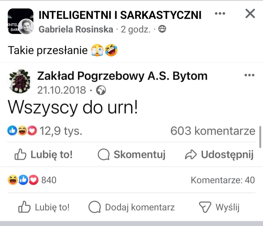The image size is (263, 226).
Task: Open the three-dot menu on the top post
Action: click(219, 13)
